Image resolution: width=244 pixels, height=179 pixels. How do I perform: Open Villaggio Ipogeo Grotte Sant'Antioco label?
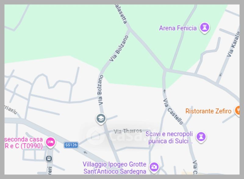115,168
